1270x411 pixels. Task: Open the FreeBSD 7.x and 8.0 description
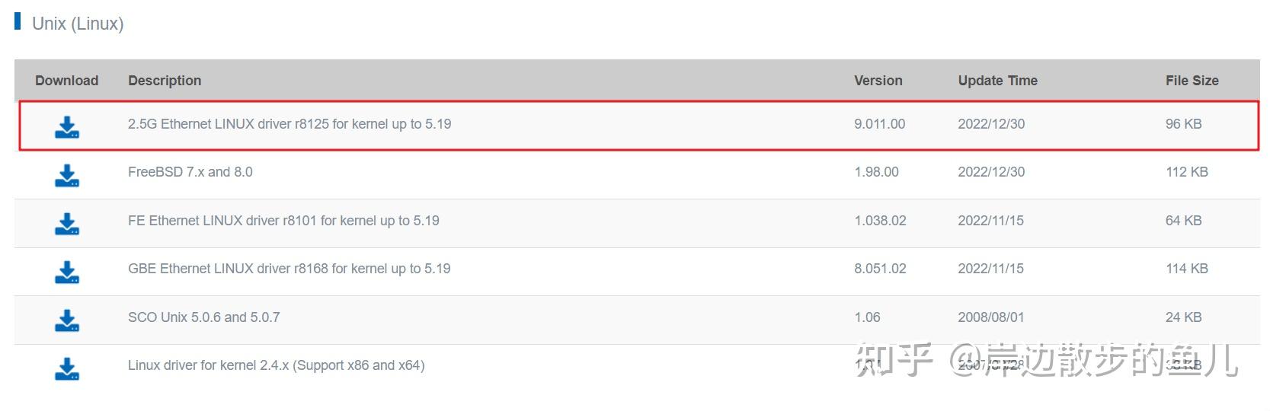click(190, 172)
